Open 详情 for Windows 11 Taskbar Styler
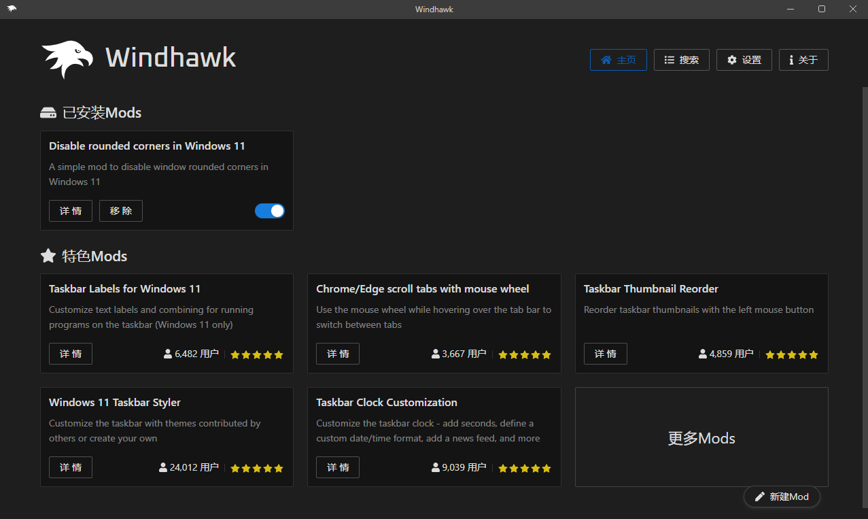 click(x=71, y=467)
